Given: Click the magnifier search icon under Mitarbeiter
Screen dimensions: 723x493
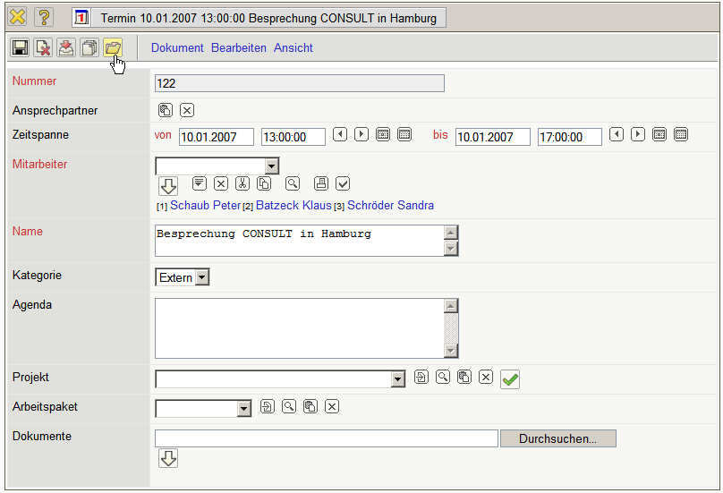Looking at the screenshot, I should [292, 183].
